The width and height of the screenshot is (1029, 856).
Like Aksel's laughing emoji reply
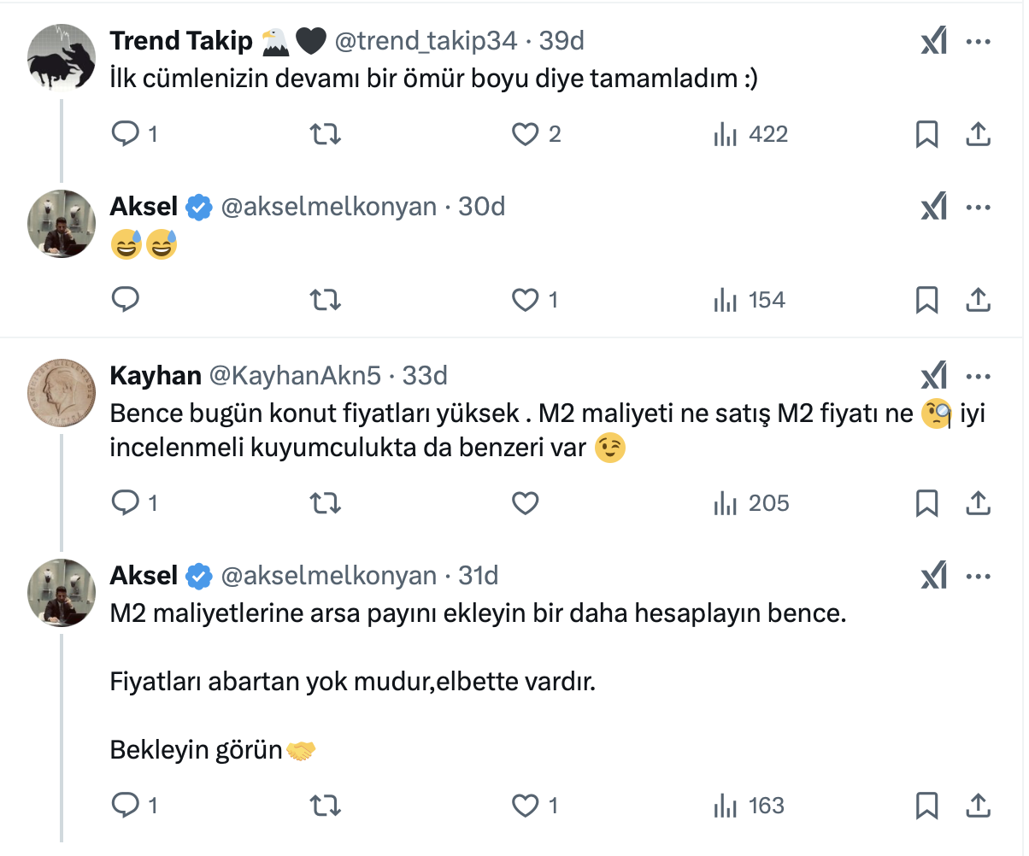(525, 300)
